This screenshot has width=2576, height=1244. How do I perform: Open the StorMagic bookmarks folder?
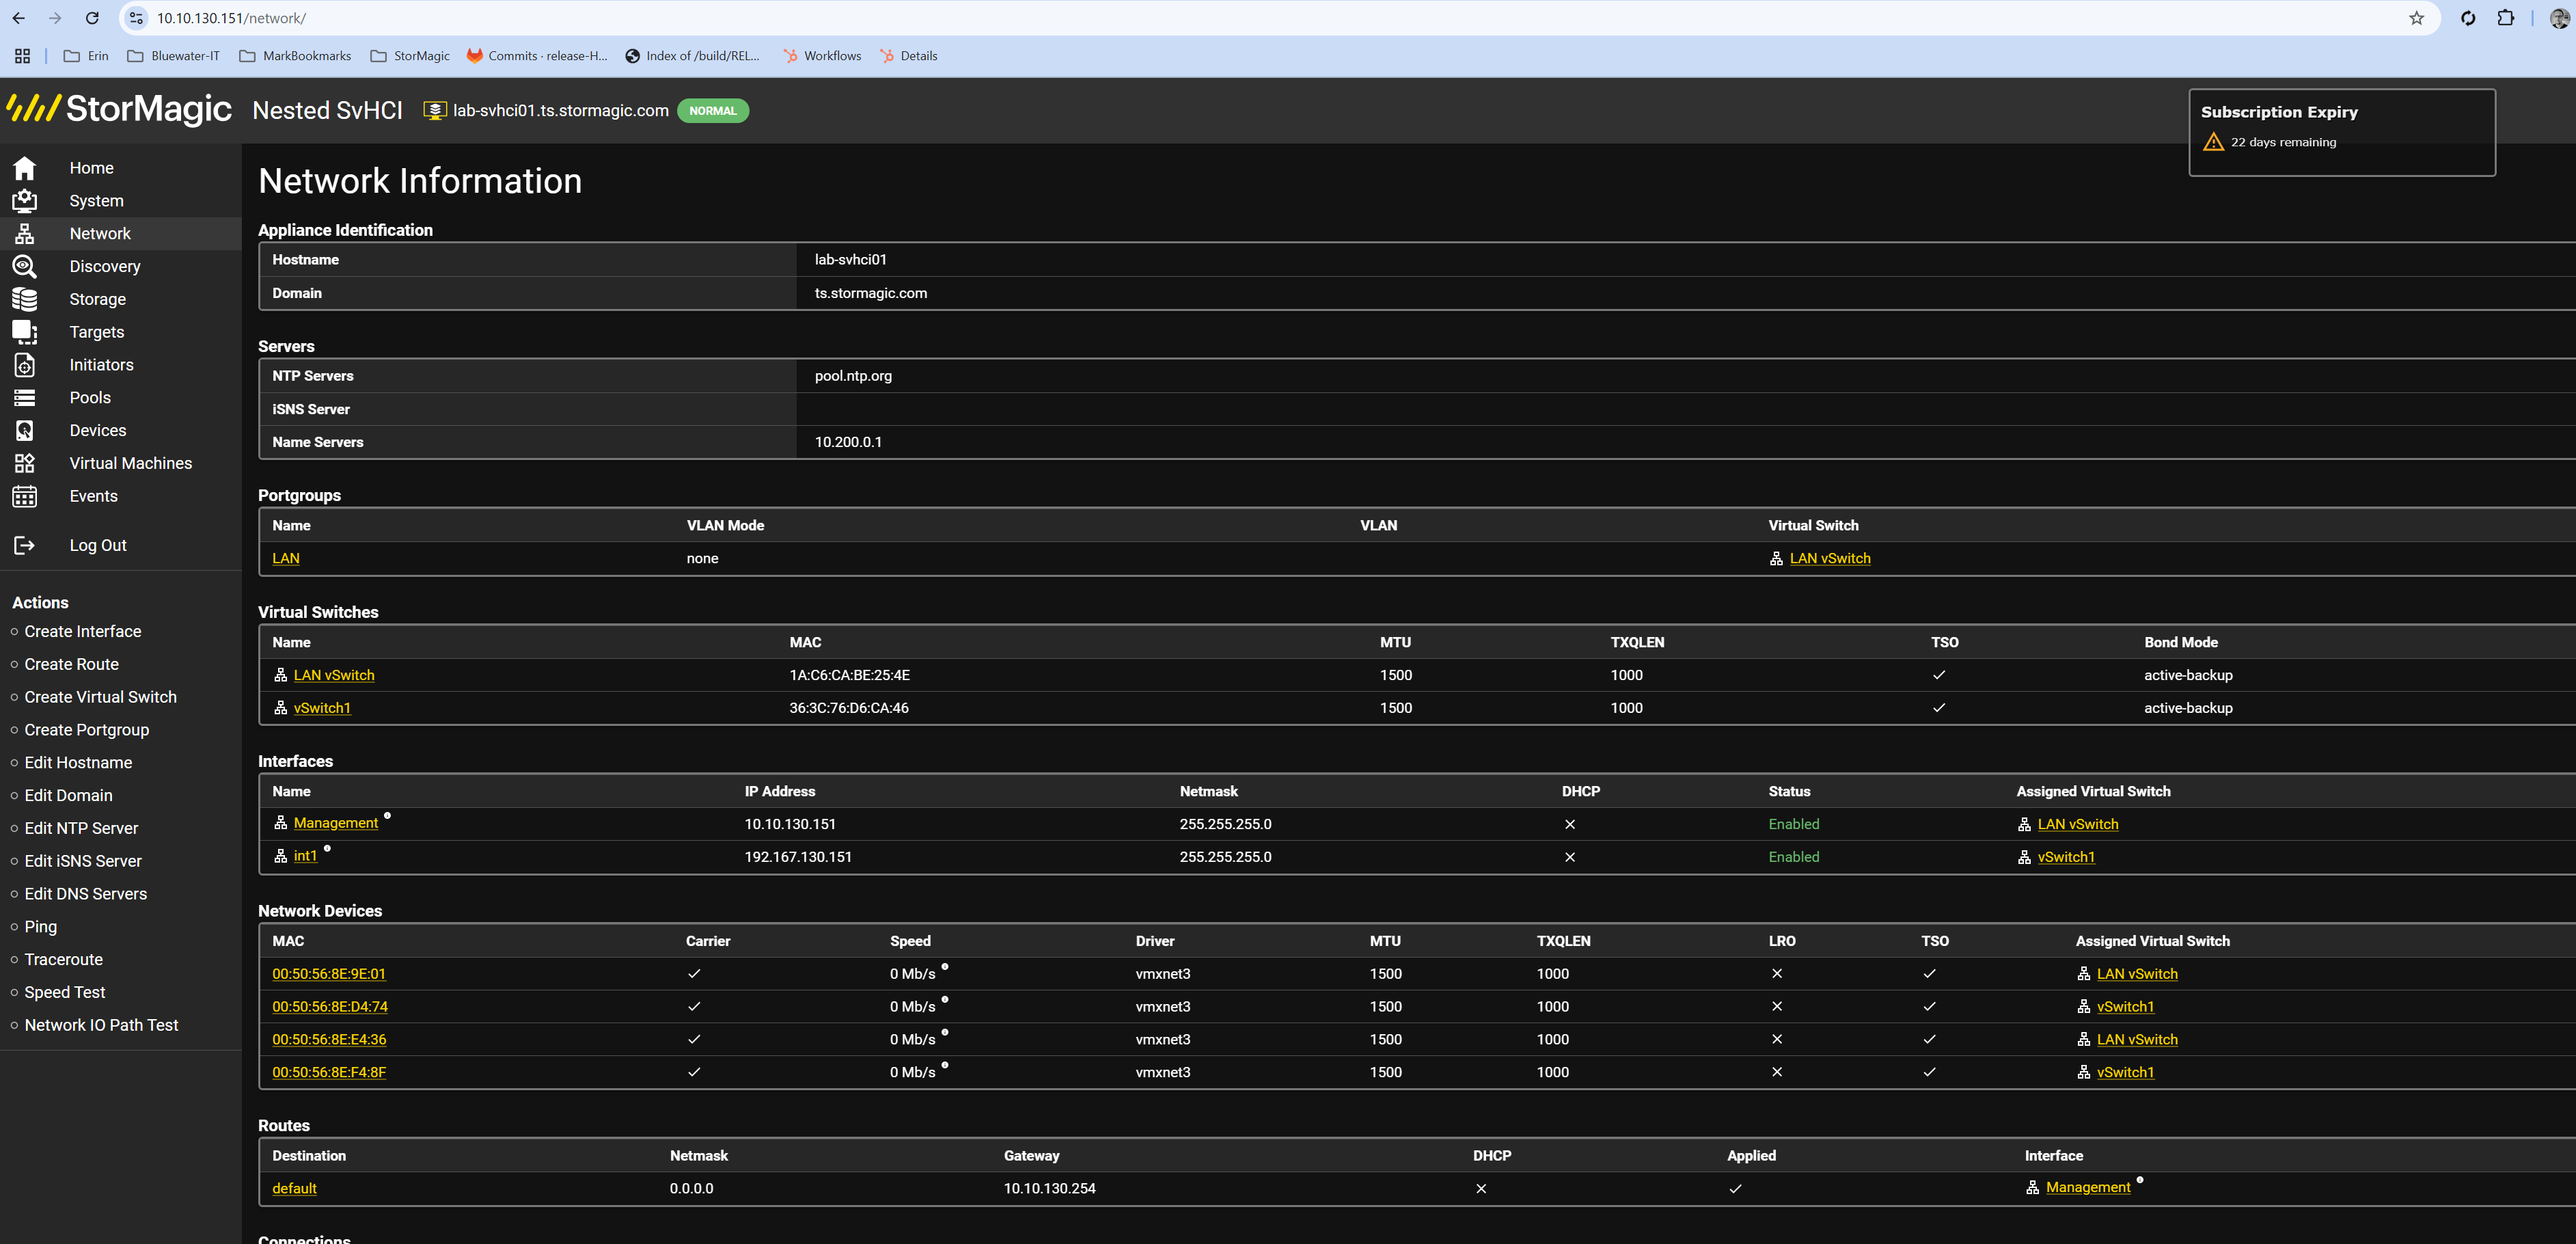[410, 56]
